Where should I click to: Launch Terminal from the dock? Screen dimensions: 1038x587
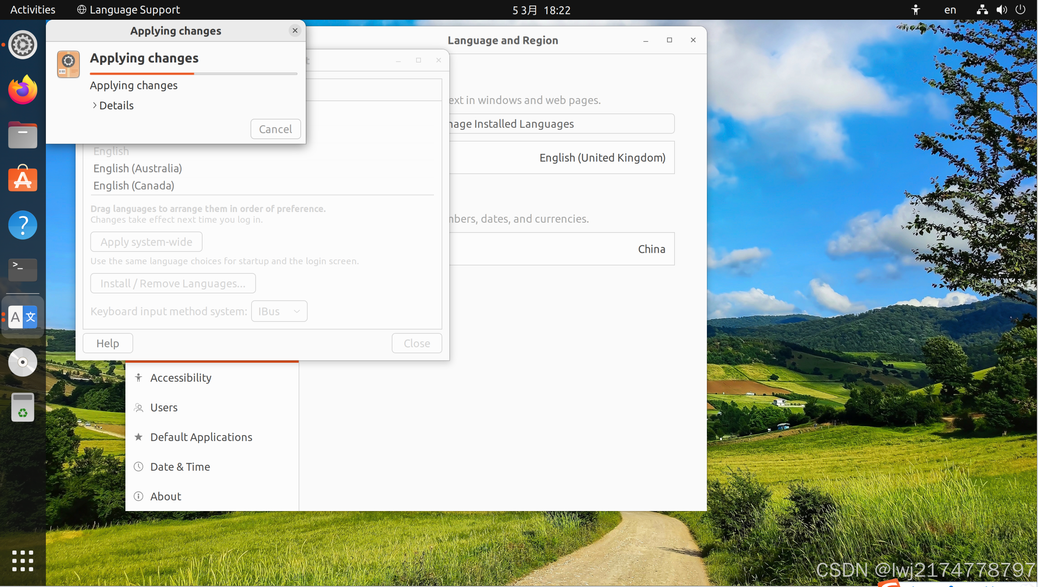[23, 270]
